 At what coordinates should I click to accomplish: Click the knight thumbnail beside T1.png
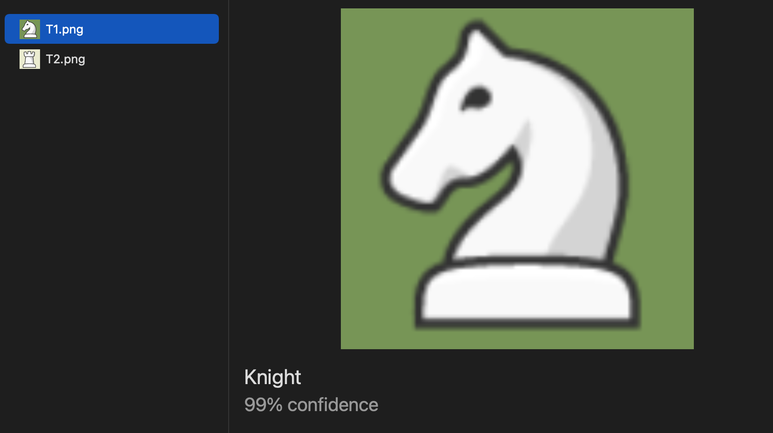coord(30,29)
